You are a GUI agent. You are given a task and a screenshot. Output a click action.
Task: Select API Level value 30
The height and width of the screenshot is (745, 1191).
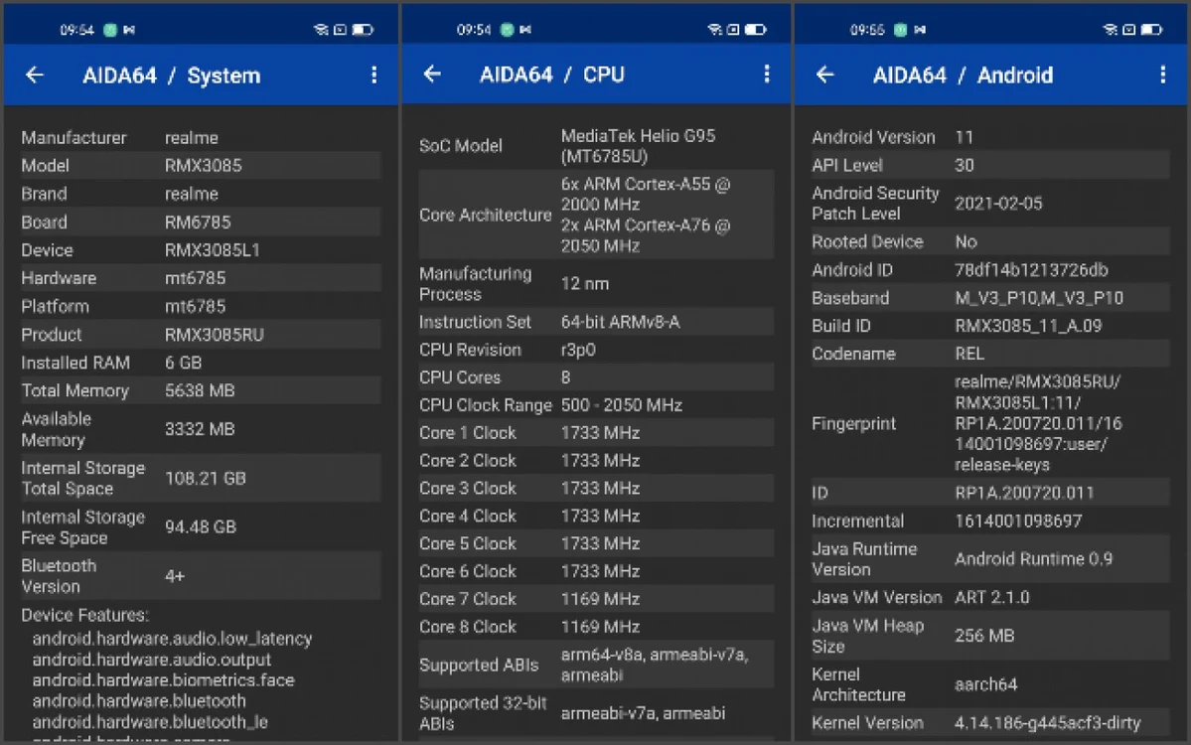[x=965, y=166]
